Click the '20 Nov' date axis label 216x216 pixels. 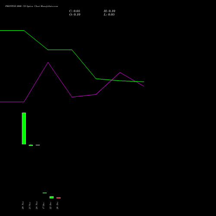(23, 205)
